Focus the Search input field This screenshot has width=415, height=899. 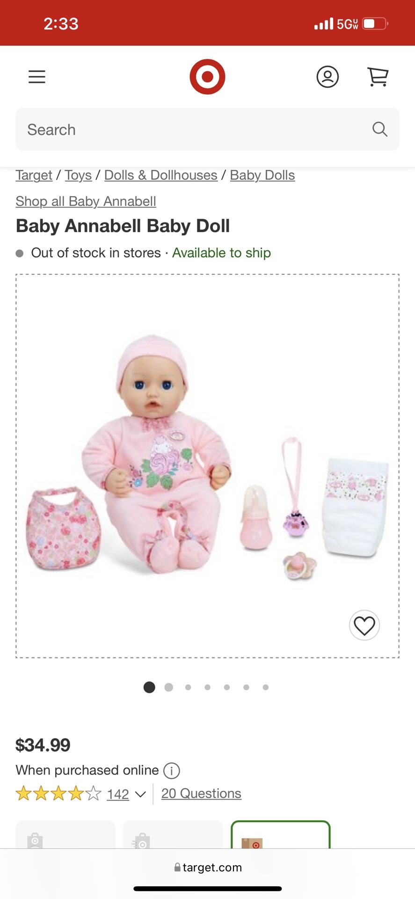click(x=207, y=129)
